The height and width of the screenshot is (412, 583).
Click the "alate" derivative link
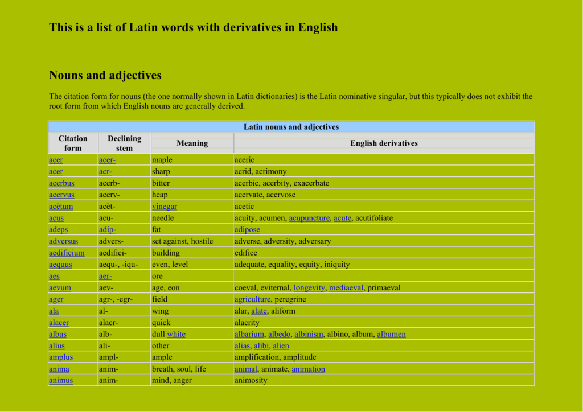click(x=259, y=311)
